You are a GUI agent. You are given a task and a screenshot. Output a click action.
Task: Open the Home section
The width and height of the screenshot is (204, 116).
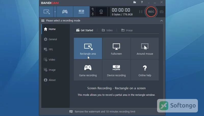[56, 29]
